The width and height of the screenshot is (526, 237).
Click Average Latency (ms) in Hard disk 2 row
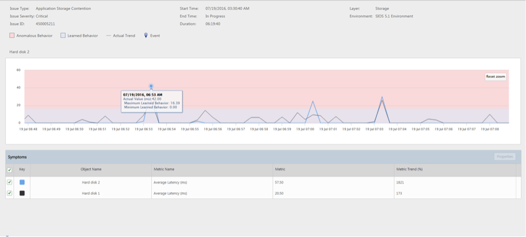[170, 182]
